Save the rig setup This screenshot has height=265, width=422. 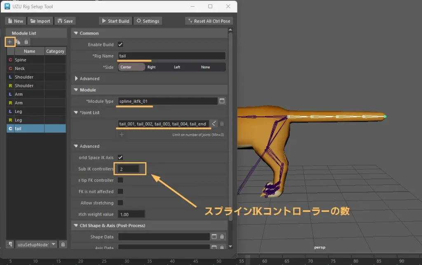pyautogui.click(x=65, y=21)
